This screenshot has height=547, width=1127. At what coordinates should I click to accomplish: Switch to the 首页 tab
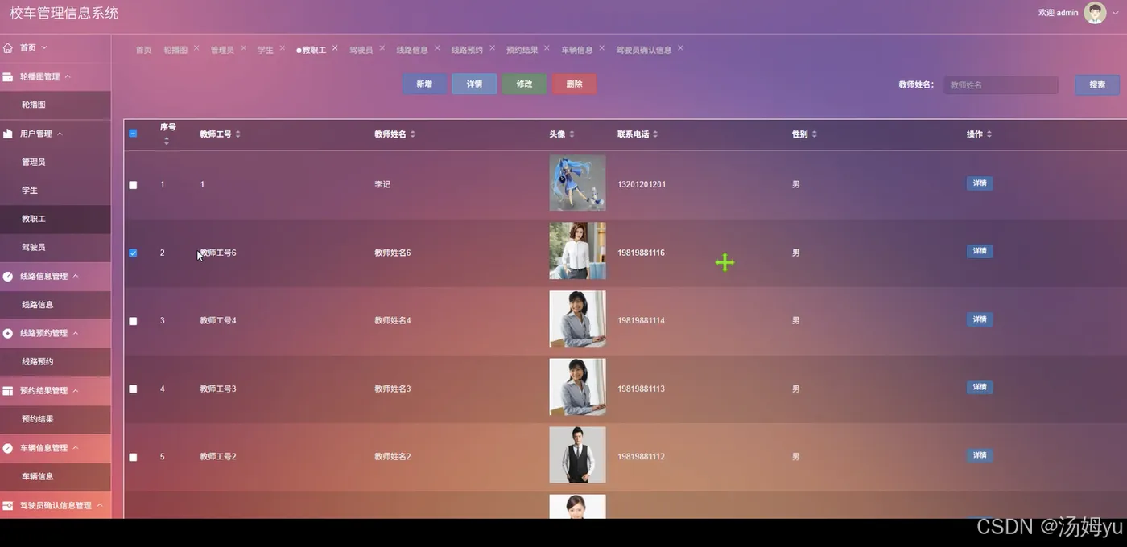click(x=143, y=50)
